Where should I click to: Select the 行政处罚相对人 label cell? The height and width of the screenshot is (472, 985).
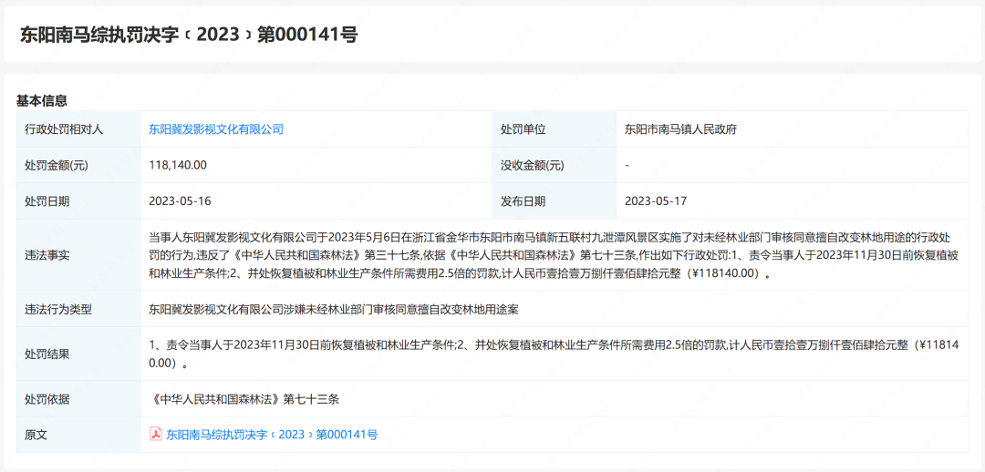(x=64, y=129)
